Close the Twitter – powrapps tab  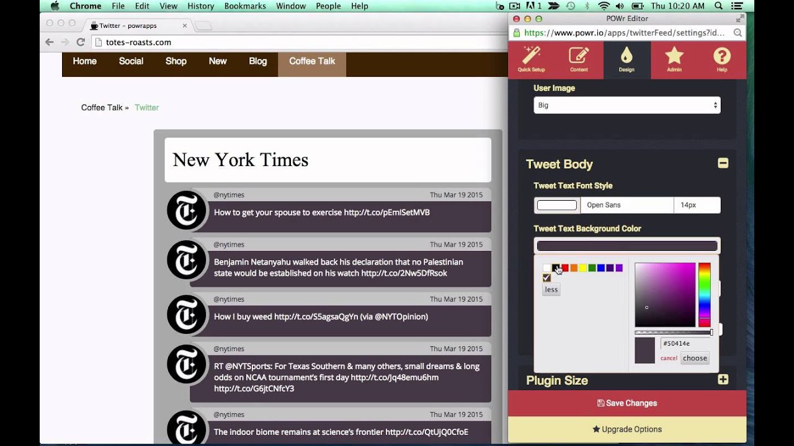[x=185, y=25]
